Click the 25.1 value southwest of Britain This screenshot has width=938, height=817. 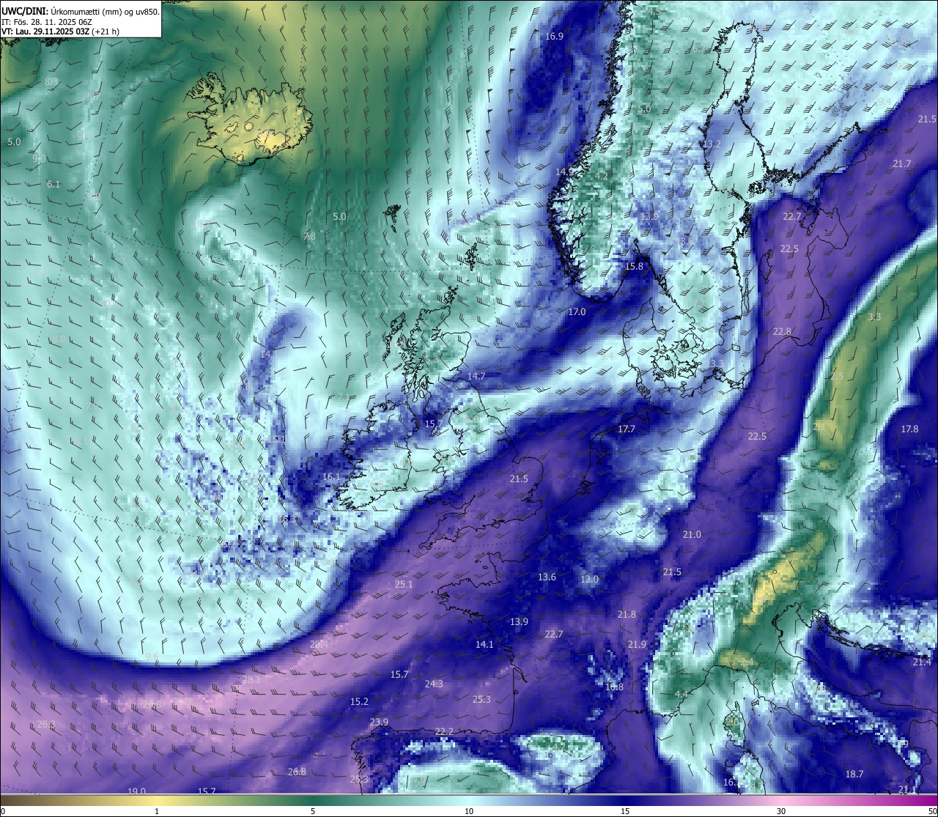[404, 585]
